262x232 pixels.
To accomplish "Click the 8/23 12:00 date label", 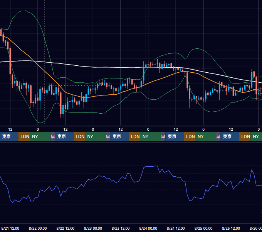I will (x=121, y=228).
